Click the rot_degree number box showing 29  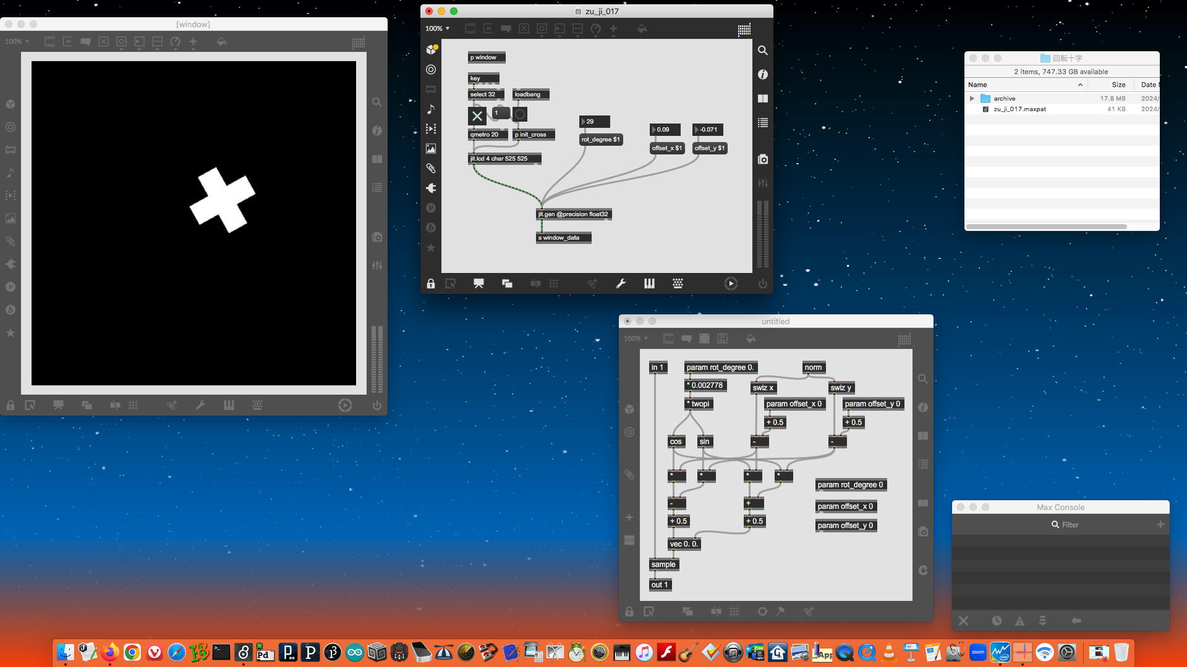596,122
